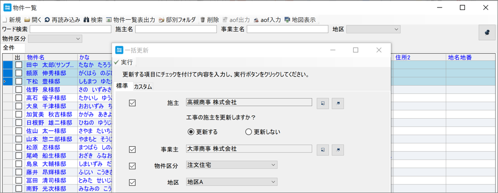
Task: Click the first icon button next to 事業主 field
Action: point(323,150)
